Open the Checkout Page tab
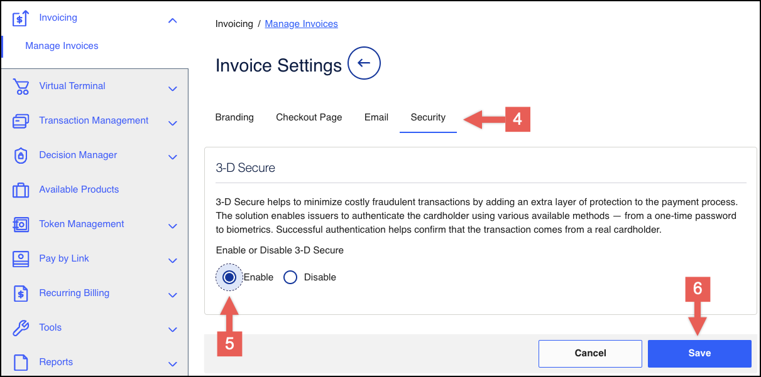 (309, 117)
